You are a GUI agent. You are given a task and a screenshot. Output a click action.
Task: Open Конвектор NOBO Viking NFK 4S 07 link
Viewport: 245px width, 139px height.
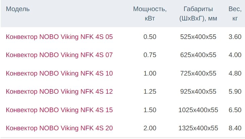click(x=59, y=55)
